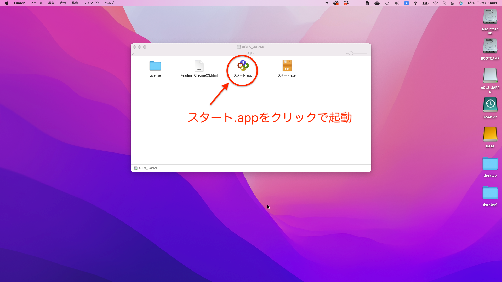Open the volume control in menu bar
This screenshot has height=282, width=502.
[x=397, y=3]
